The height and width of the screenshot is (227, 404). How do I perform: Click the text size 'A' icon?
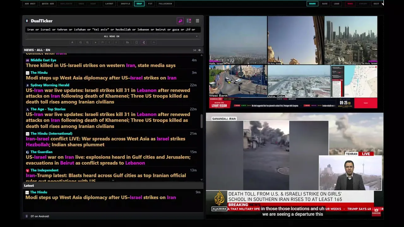pyautogui.click(x=72, y=42)
